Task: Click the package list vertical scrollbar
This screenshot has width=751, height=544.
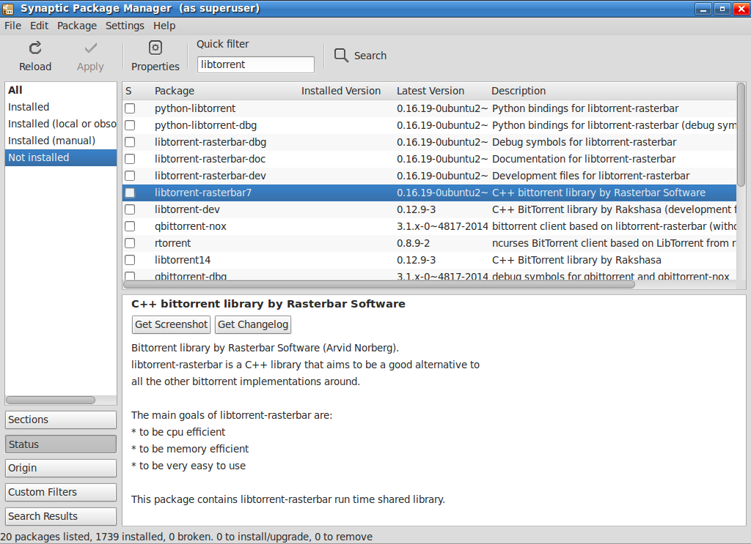Action: click(741, 135)
